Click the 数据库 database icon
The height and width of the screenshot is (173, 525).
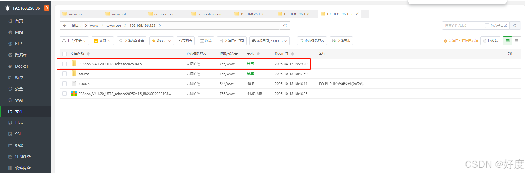click(x=10, y=55)
